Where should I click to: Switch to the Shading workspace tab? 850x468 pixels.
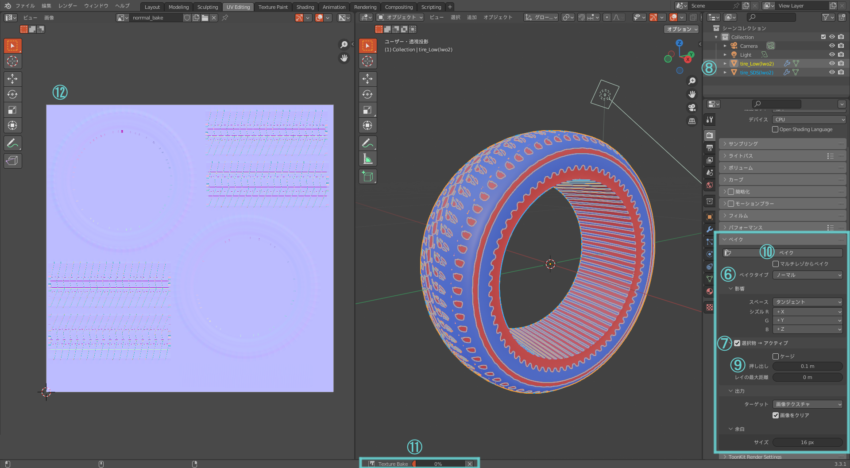tap(305, 7)
